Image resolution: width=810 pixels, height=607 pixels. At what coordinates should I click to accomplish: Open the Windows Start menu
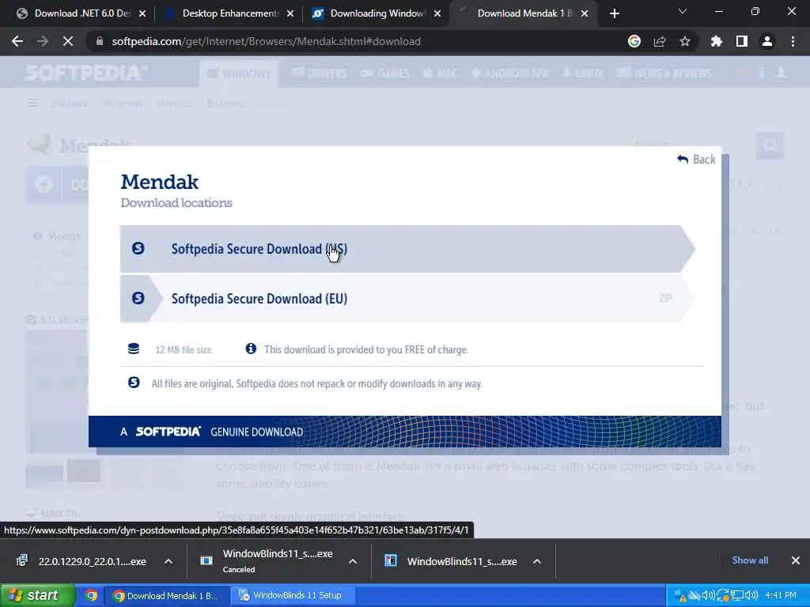(37, 596)
